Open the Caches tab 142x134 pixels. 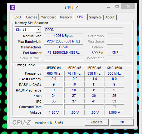pyautogui.click(x=32, y=17)
